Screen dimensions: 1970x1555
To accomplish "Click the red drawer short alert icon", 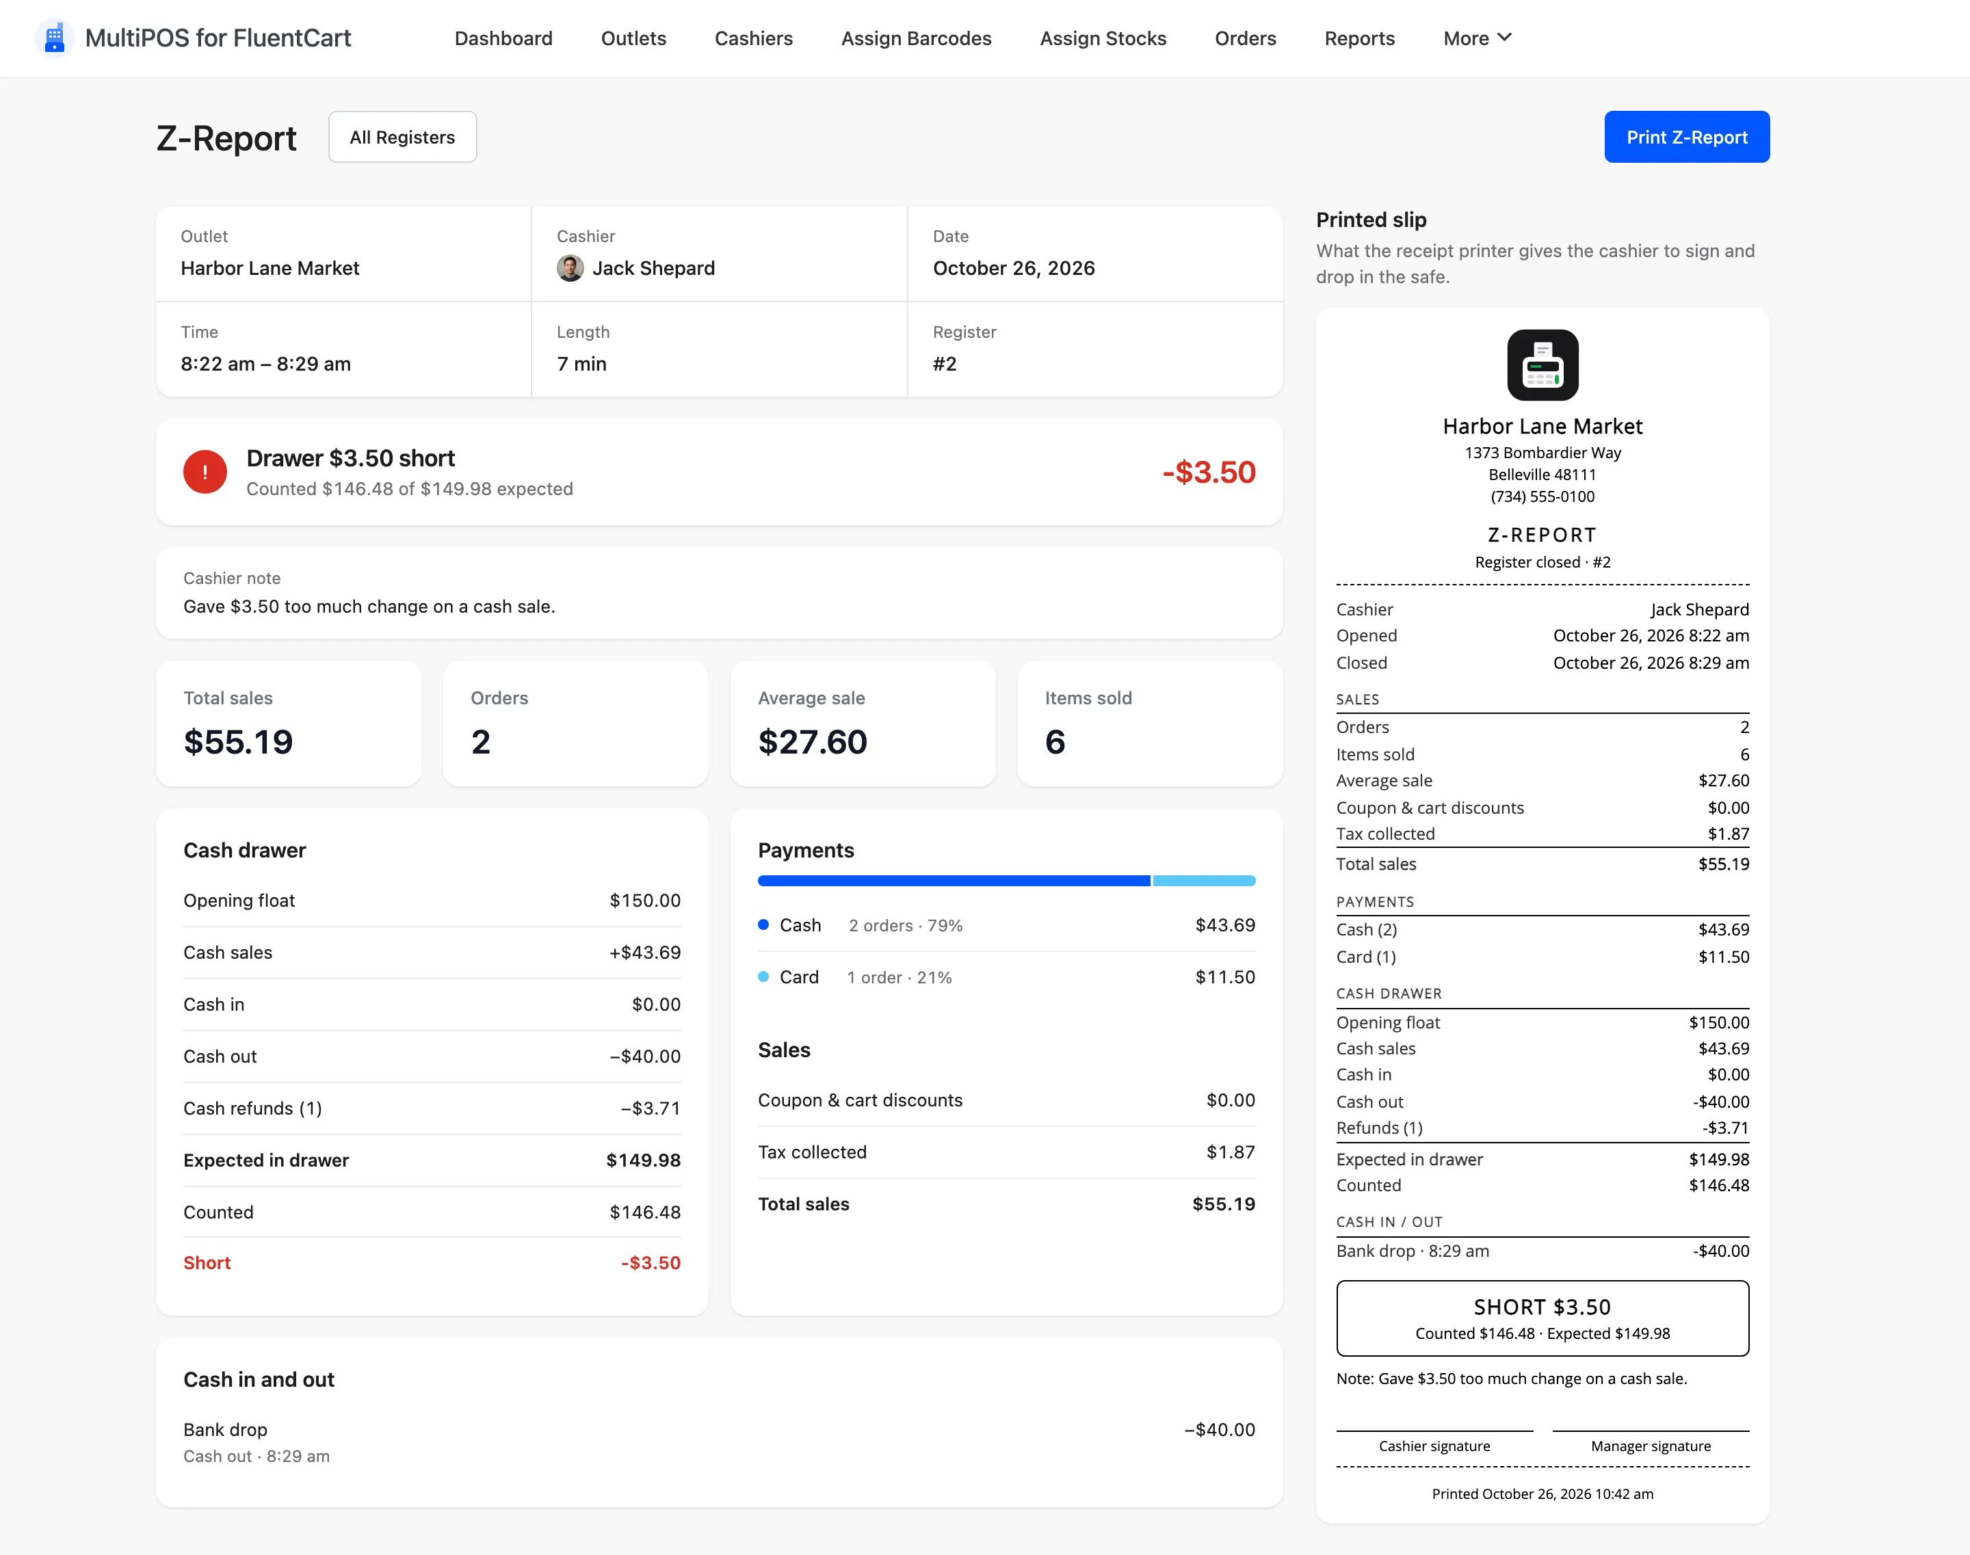I will coord(205,472).
